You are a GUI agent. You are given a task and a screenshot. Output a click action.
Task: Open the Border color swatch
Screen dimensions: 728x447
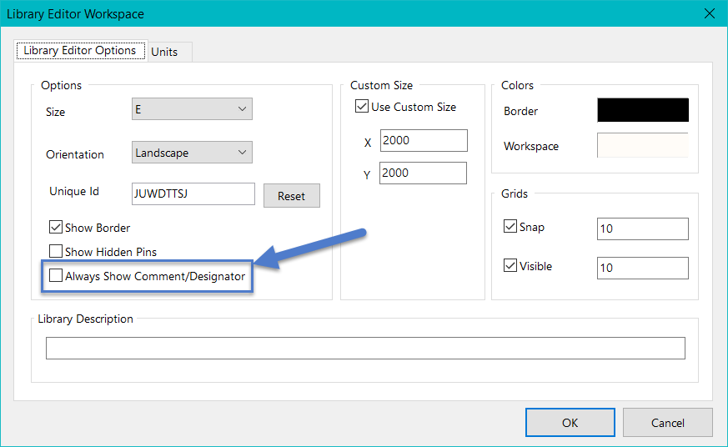pos(642,110)
